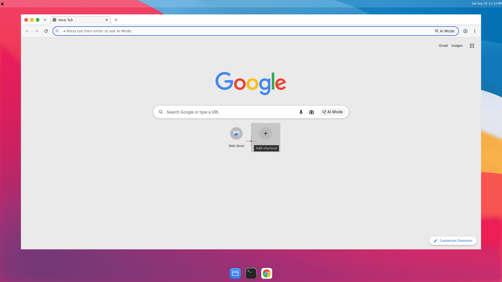Click AI Mode in the address bar
502x282 pixels.
click(445, 31)
